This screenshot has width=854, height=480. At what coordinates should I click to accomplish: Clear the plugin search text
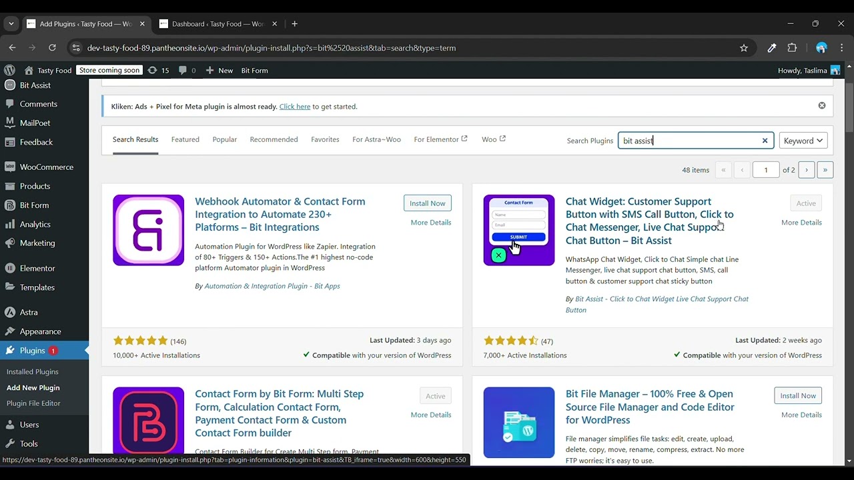pyautogui.click(x=765, y=141)
